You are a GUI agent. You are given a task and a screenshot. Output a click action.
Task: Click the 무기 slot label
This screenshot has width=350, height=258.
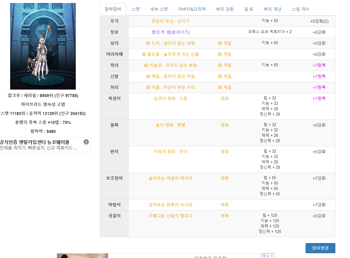pos(114,21)
